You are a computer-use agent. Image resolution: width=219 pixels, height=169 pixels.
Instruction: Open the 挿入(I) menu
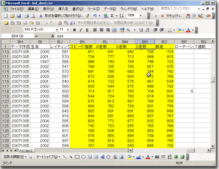[x=63, y=9]
